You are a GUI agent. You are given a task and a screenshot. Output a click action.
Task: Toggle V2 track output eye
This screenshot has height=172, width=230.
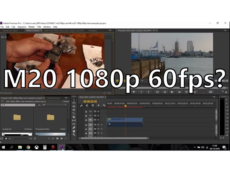98,116
